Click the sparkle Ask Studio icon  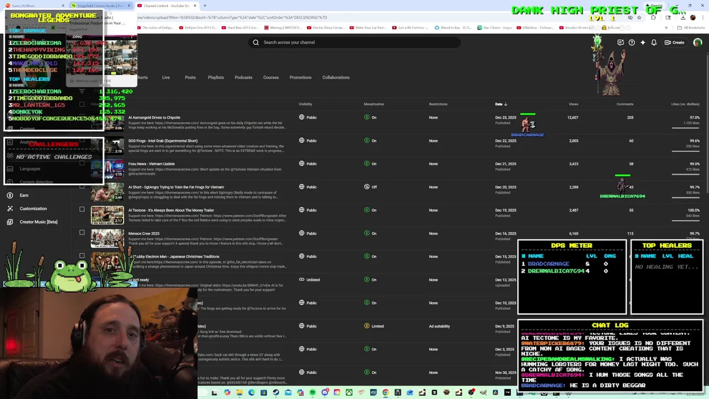coord(643,42)
